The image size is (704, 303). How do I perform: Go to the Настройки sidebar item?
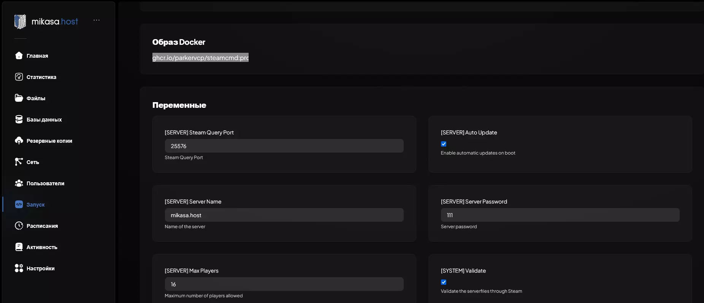click(40, 268)
